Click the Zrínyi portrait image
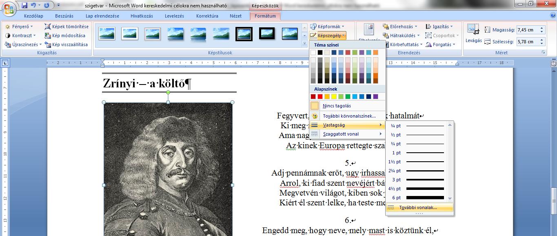The width and height of the screenshot is (557, 236). [168, 169]
